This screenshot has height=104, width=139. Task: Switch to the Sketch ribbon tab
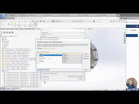(12, 29)
